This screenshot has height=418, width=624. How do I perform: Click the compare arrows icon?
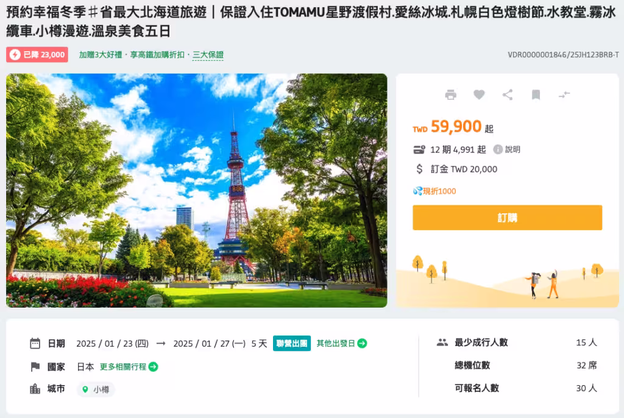(564, 94)
